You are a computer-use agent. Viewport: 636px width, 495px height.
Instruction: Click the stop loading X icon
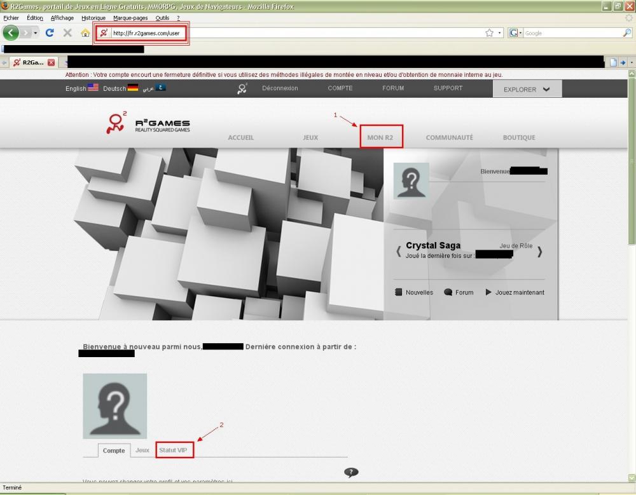tap(67, 33)
